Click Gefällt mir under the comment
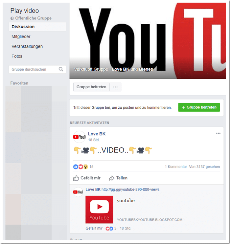This screenshot has height=244, width=230. [x=94, y=228]
